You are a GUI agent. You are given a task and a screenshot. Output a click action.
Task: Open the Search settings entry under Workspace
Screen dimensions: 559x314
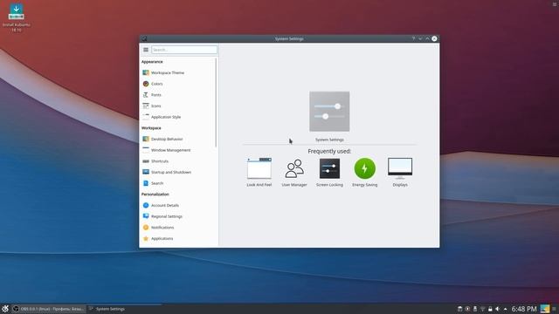[178, 183]
